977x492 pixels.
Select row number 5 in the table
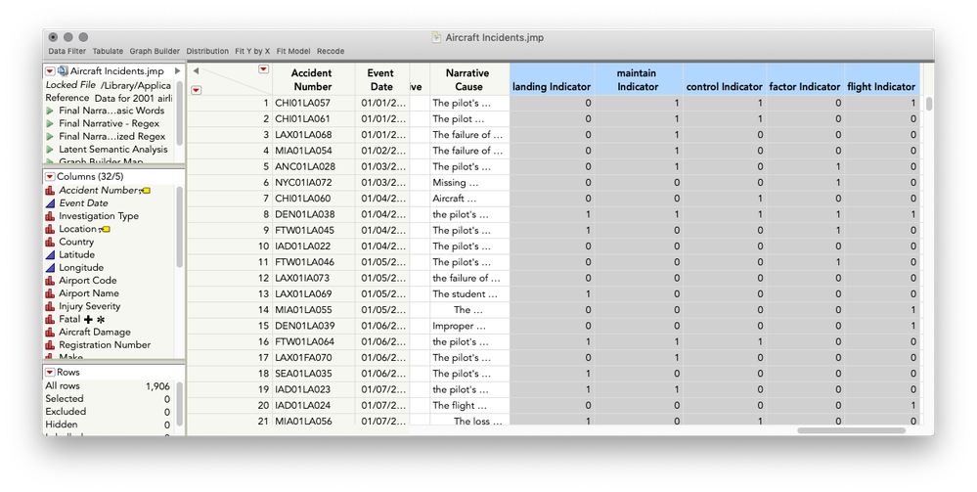229,166
